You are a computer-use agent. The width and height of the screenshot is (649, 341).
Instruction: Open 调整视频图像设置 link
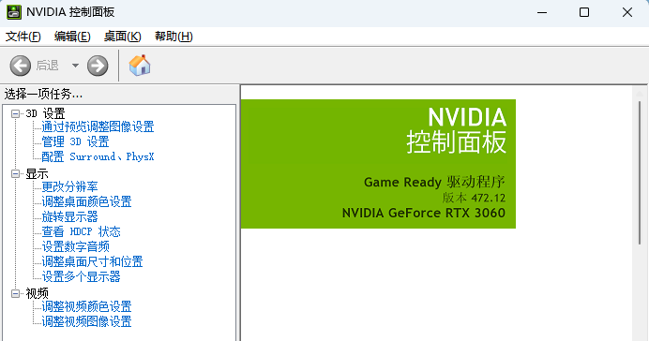86,321
